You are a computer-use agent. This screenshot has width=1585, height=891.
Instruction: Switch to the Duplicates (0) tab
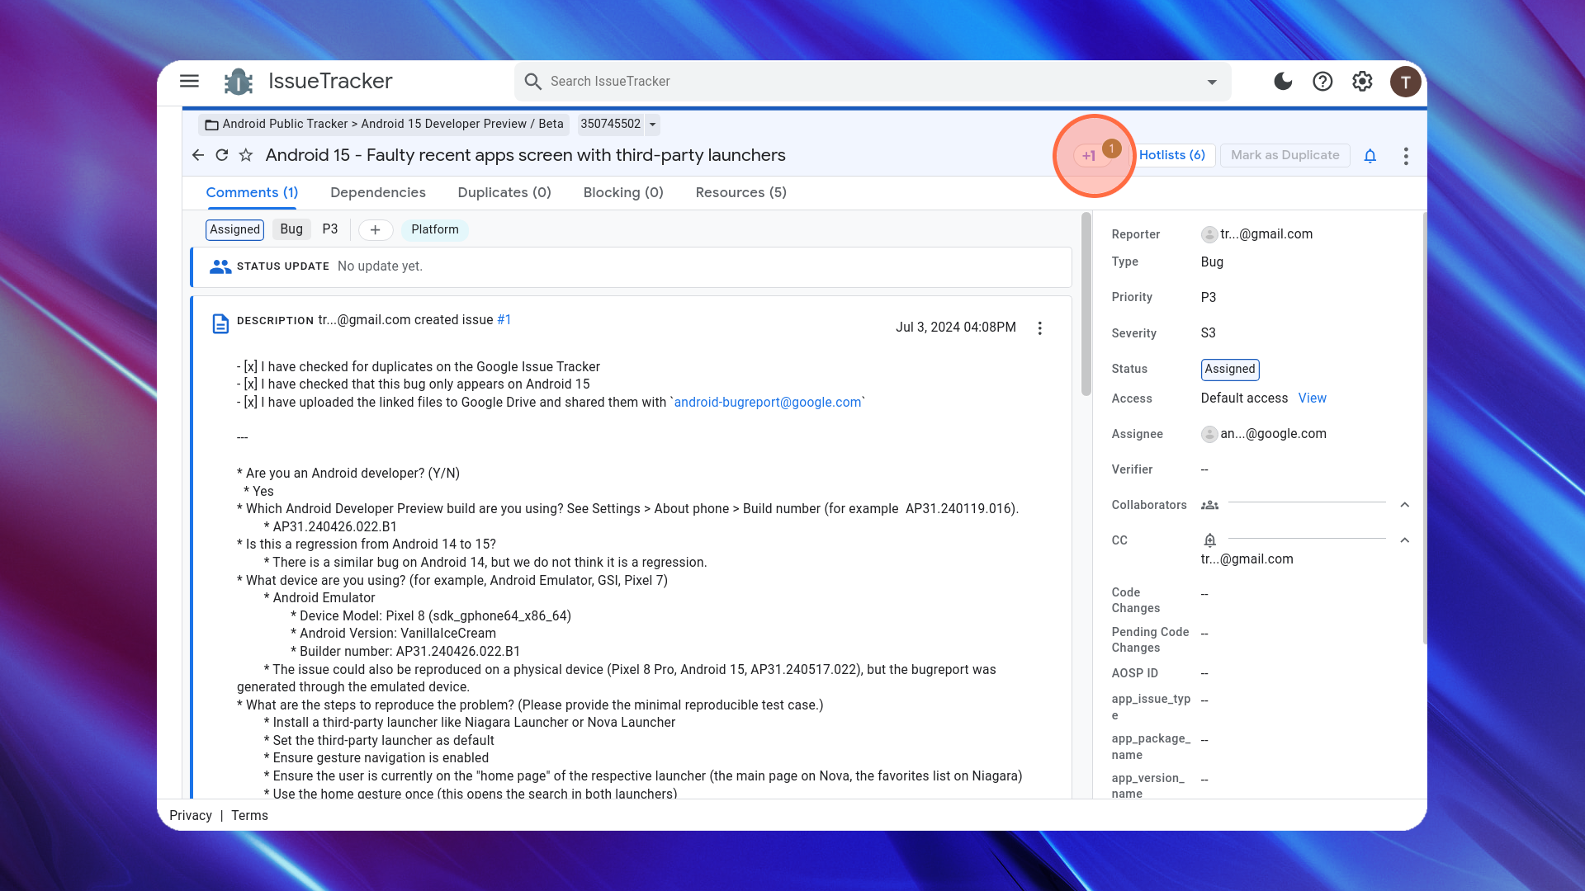tap(504, 192)
